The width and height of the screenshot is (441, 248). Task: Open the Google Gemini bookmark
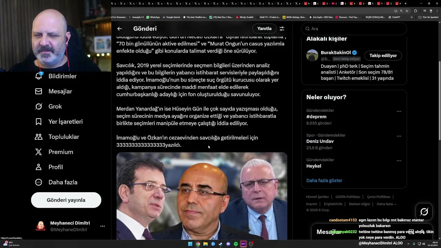click(x=171, y=17)
